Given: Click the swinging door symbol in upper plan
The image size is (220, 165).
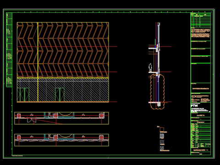Looking at the screenshot, I should pyautogui.click(x=32, y=120).
